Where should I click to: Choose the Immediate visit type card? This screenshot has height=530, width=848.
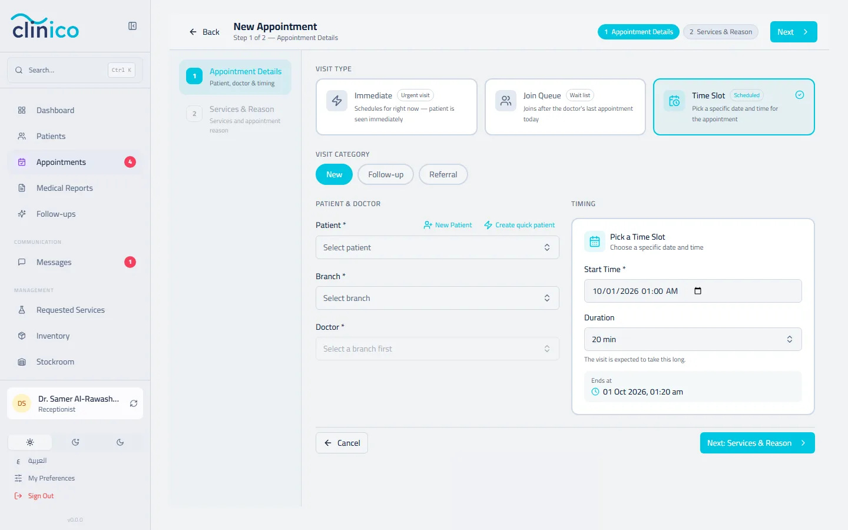[396, 107]
